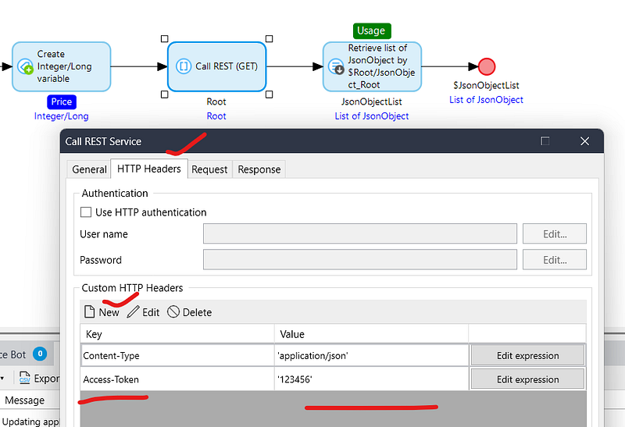Enable Use HTTP authentication checkbox
The width and height of the screenshot is (625, 427).
[x=86, y=212]
